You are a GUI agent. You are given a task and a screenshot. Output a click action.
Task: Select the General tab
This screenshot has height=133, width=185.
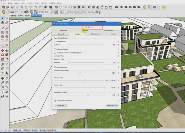[61, 34]
